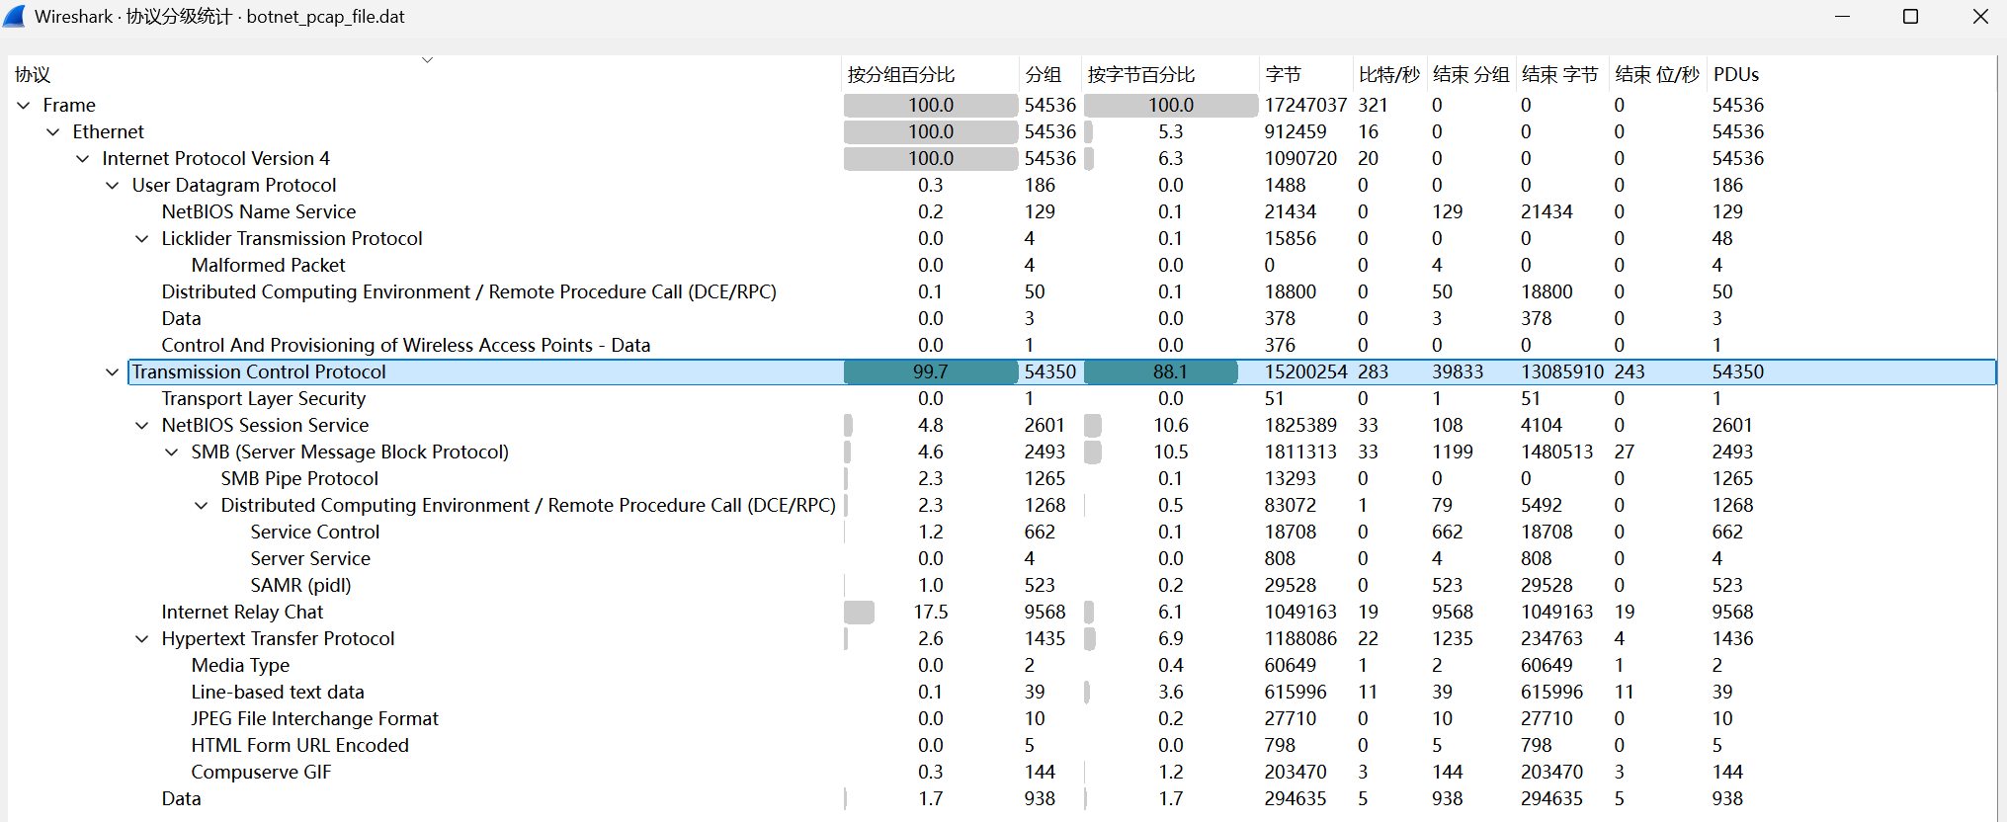Screen dimensions: 2007x822
Task: Click the Wireshark fin icon in title bar
Action: (x=15, y=17)
